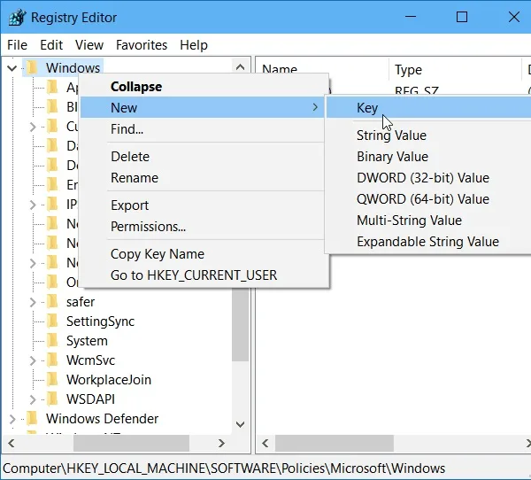Click the WSDAPI folder icon
This screenshot has width=531, height=480.
coord(52,399)
